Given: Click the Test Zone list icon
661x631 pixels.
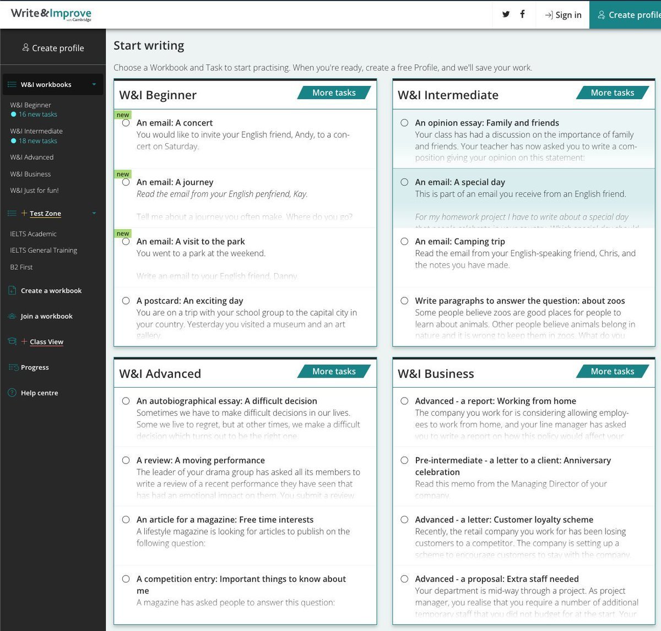Looking at the screenshot, I should click(x=12, y=213).
